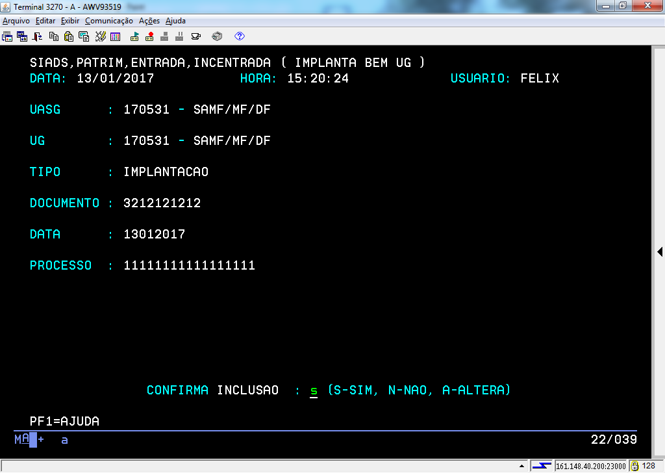Click the blue connection status icon

[542, 467]
